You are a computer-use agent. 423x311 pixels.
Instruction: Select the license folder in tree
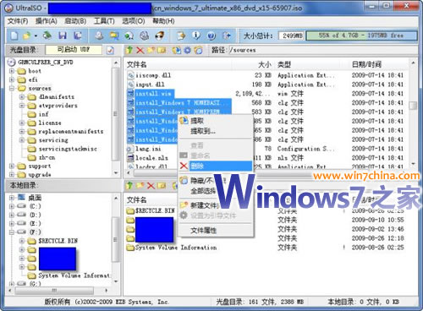(x=50, y=123)
